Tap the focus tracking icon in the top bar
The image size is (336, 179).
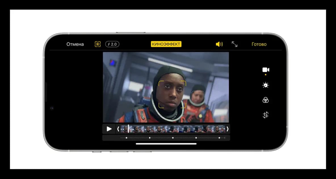point(98,44)
